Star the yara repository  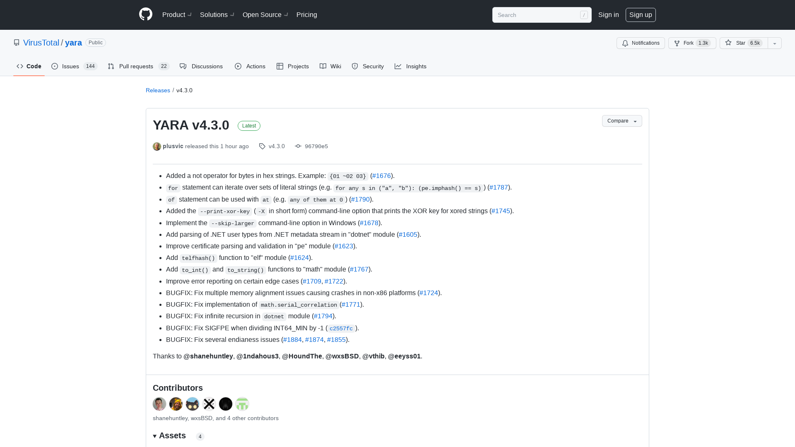(x=744, y=43)
